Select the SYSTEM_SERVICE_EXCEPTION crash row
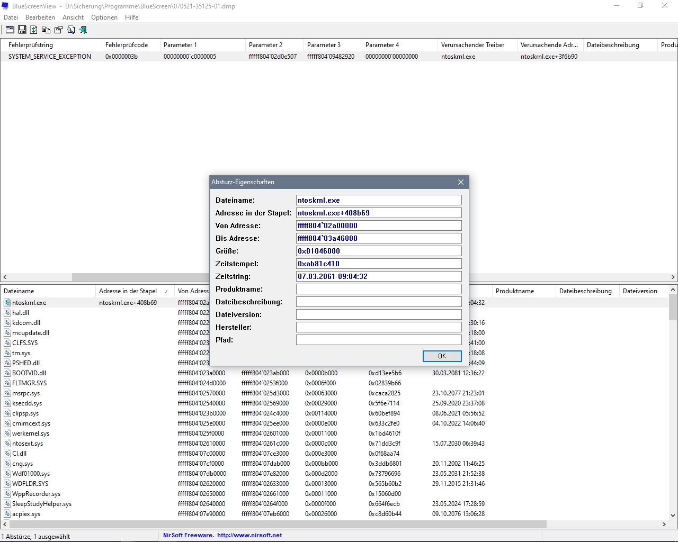Image resolution: width=678 pixels, height=542 pixels. click(x=339, y=57)
